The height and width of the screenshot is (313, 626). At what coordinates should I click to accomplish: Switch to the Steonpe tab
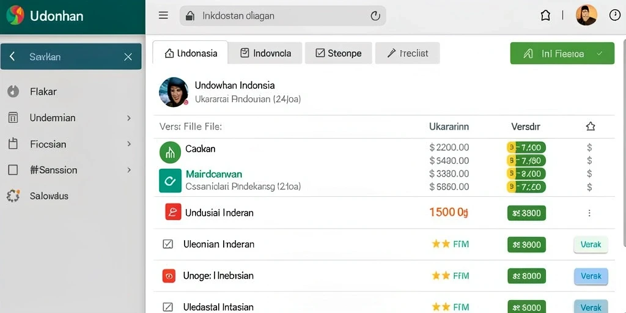point(339,53)
